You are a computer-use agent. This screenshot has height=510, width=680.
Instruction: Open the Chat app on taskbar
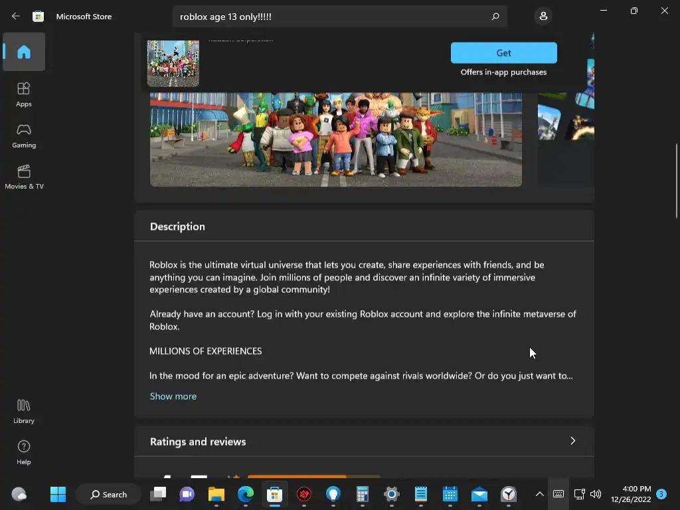pos(187,494)
